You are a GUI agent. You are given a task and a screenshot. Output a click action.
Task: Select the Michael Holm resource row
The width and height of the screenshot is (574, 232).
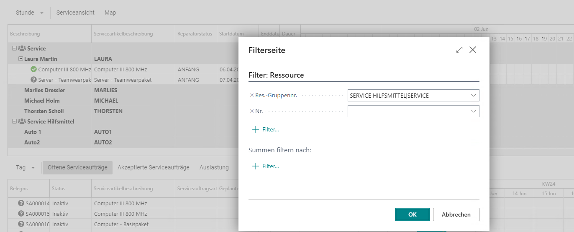[x=123, y=101]
